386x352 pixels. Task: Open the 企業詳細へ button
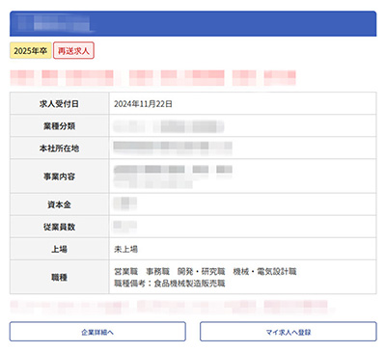coord(97,332)
